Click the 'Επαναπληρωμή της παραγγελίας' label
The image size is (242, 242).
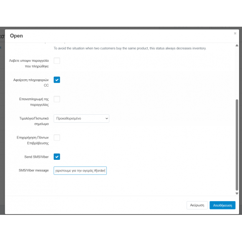click(34, 102)
